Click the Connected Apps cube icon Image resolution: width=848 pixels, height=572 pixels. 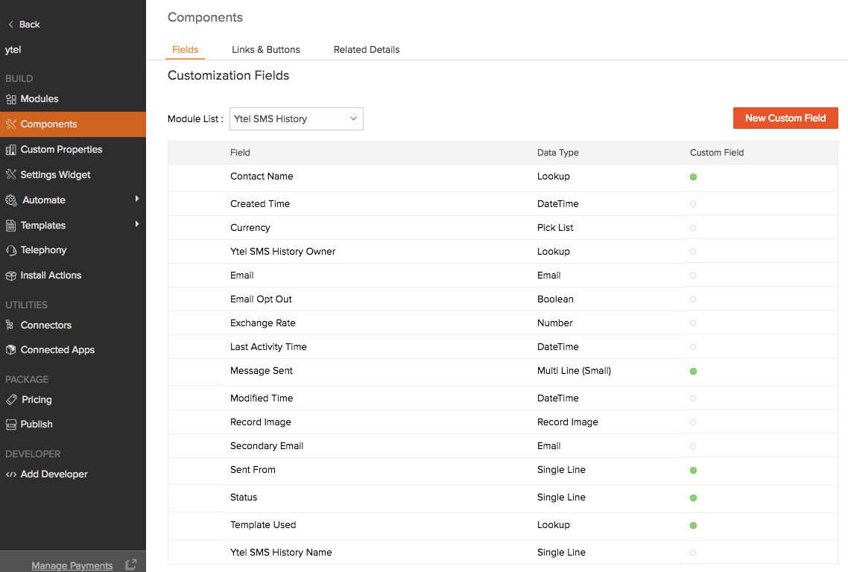coord(11,350)
